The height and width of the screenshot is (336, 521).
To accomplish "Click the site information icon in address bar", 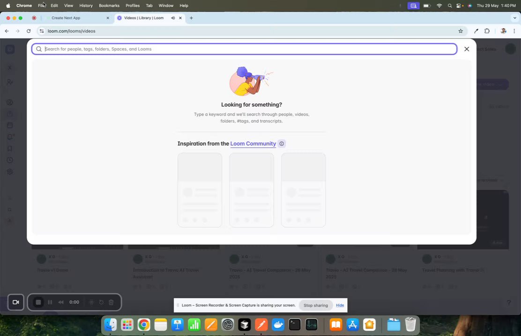I will (42, 31).
